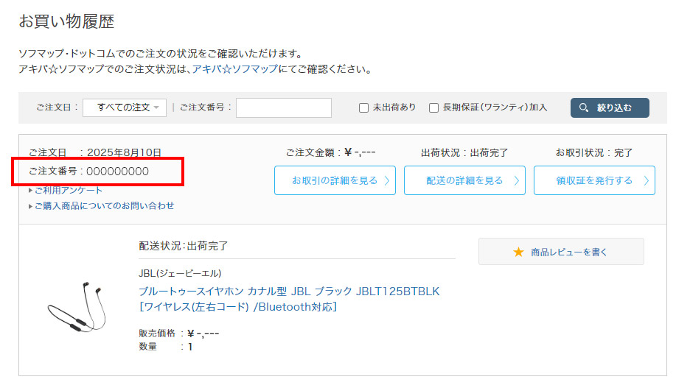Click the triangle beside ご購入商品についてのお問い合わせ
Image resolution: width=676 pixels, height=385 pixels.
[x=30, y=206]
